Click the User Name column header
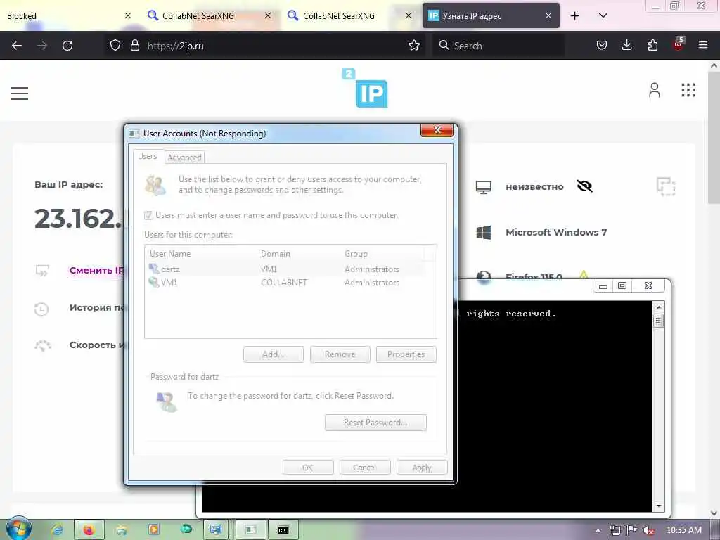Image resolution: width=720 pixels, height=540 pixels. pos(202,253)
